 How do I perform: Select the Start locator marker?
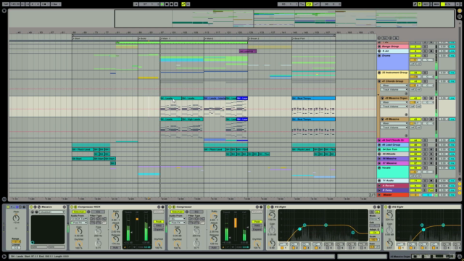76,38
